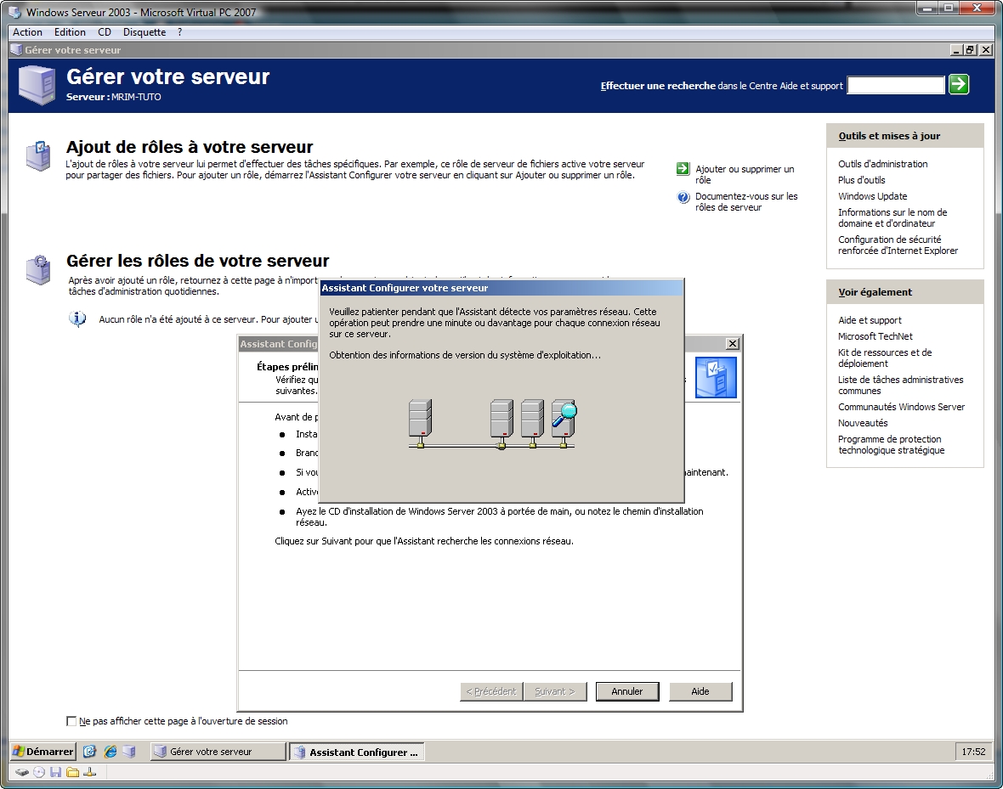Screen dimensions: 1003x789
Task: Open the Action menu
Action: click(x=27, y=32)
